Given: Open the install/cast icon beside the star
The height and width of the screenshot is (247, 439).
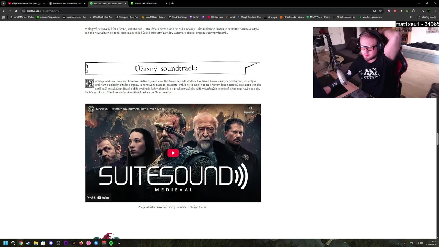Looking at the screenshot, I should pyautogui.click(x=375, y=11).
